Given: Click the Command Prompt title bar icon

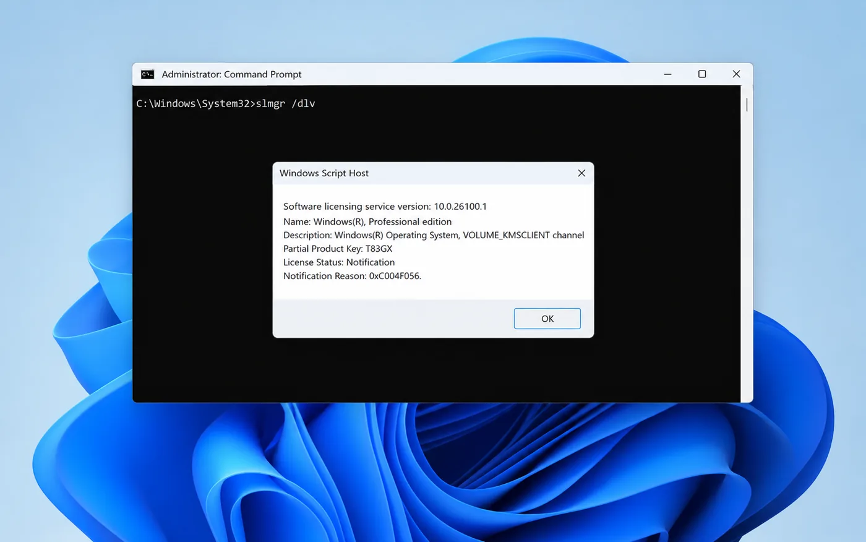Looking at the screenshot, I should click(147, 74).
